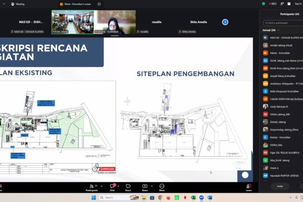Select the rosalila video tile
Viewport: 303px width, 202px height.
[x=157, y=22]
